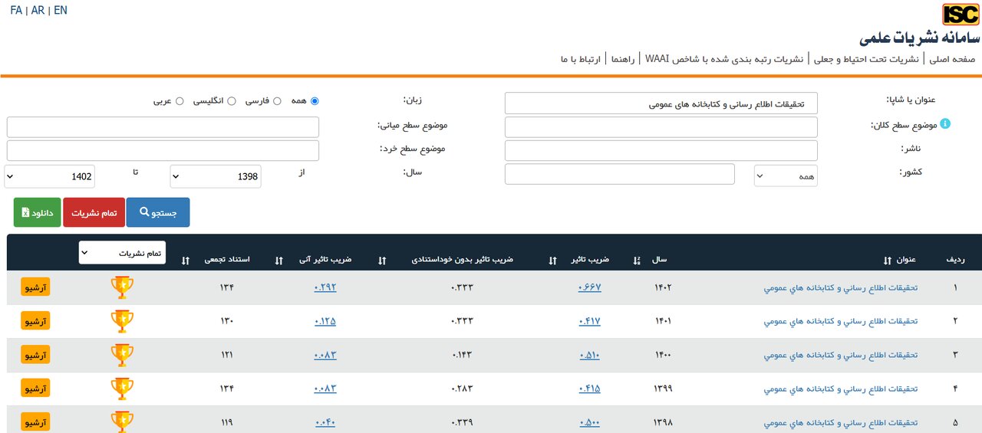Click the trophy icon in the 1402 row
The width and height of the screenshot is (982, 433).
(122, 287)
